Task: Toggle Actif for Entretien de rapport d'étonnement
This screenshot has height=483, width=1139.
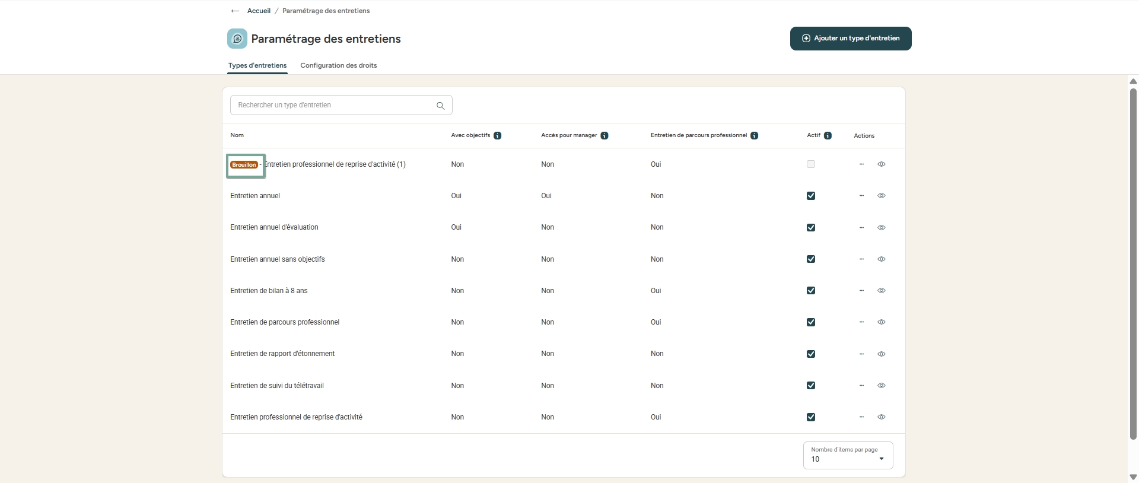Action: (x=811, y=354)
